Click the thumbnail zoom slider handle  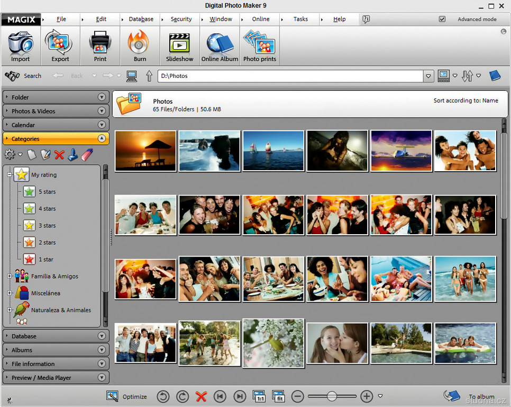click(x=332, y=396)
